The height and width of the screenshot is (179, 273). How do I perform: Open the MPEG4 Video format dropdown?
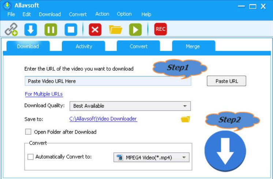tap(151, 157)
